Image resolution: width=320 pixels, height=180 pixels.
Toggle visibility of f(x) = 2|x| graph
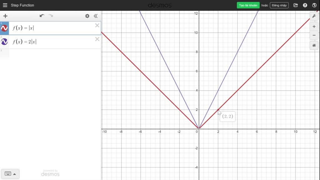(x=4, y=41)
